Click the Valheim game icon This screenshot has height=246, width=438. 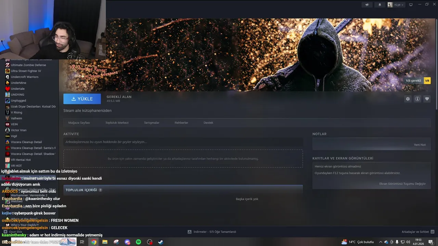pyautogui.click(x=8, y=118)
